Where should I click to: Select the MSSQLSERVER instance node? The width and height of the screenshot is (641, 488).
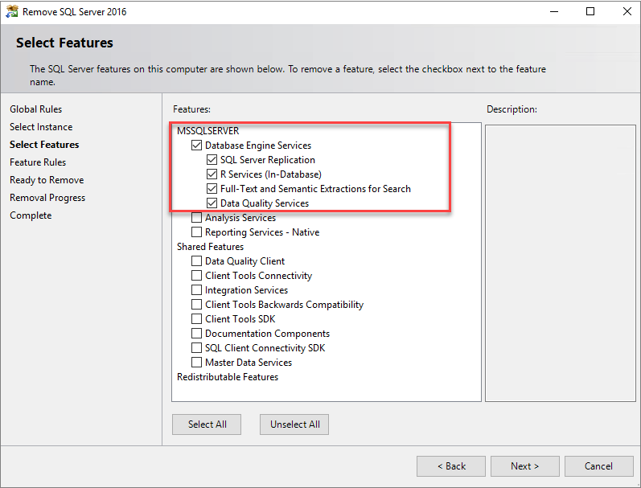[x=208, y=131]
